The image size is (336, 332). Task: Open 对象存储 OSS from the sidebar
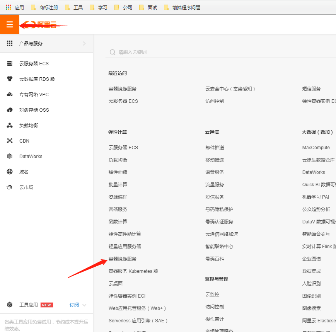[34, 110]
